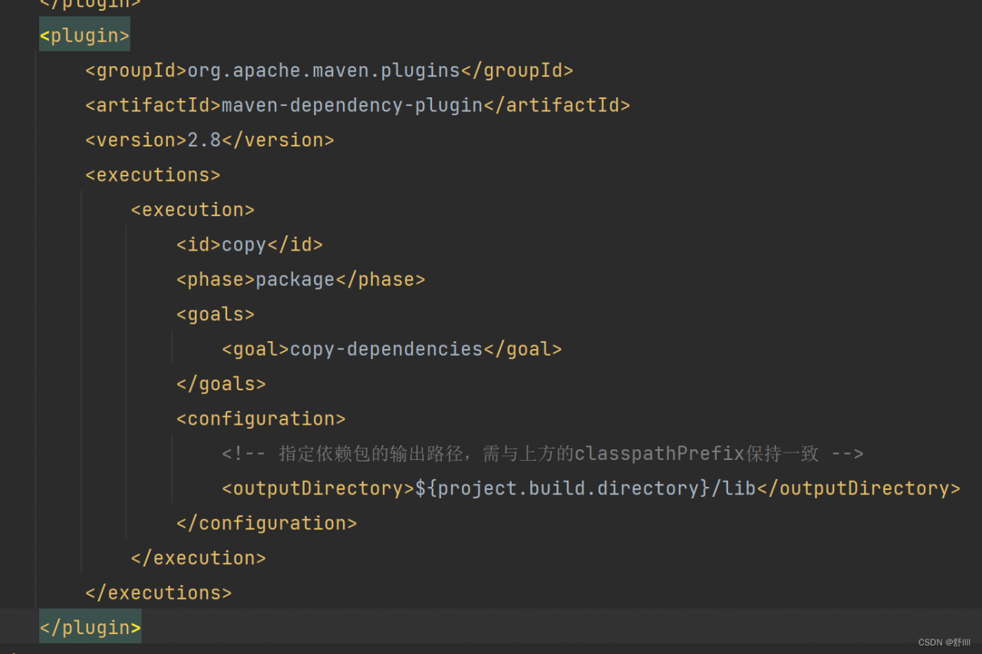Click the closing </artifactId> tag
This screenshot has height=654, width=982.
[x=557, y=105]
